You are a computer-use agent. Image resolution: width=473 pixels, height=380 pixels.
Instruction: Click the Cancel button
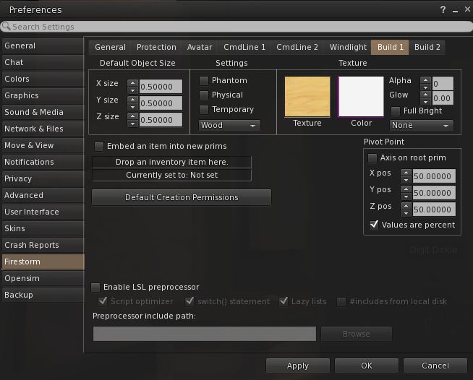point(435,366)
